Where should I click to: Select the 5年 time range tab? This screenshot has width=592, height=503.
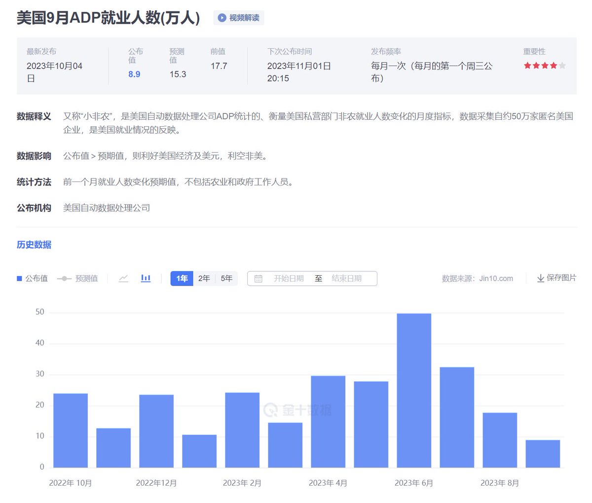coord(226,278)
